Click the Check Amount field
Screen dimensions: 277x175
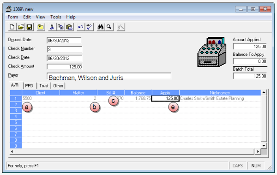[65, 67]
